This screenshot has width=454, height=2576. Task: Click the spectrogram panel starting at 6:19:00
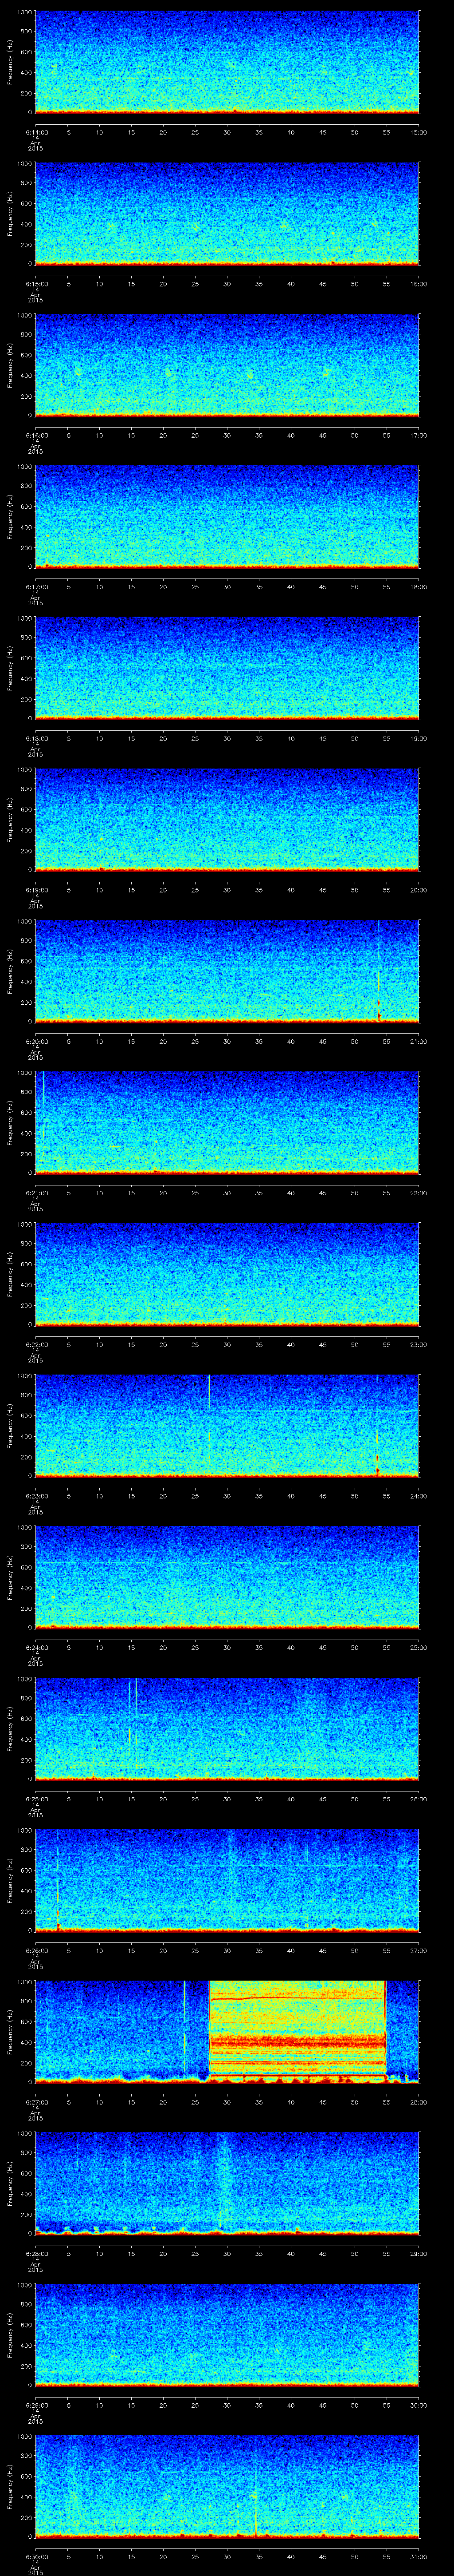tap(227, 819)
